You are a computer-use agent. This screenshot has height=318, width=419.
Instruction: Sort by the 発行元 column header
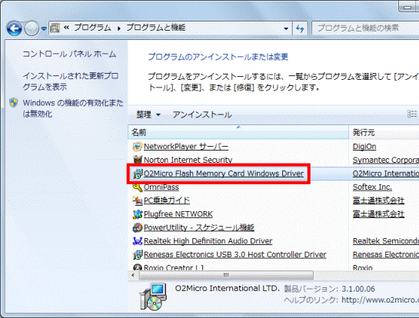point(384,132)
